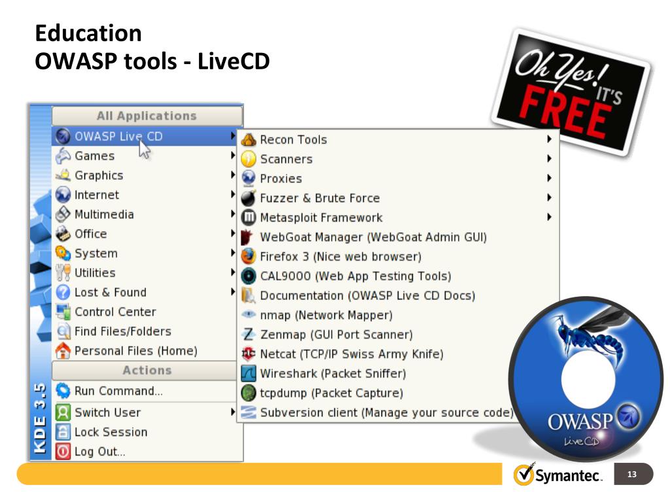Click the Office category icon
This screenshot has width=670, height=502.
[63, 234]
